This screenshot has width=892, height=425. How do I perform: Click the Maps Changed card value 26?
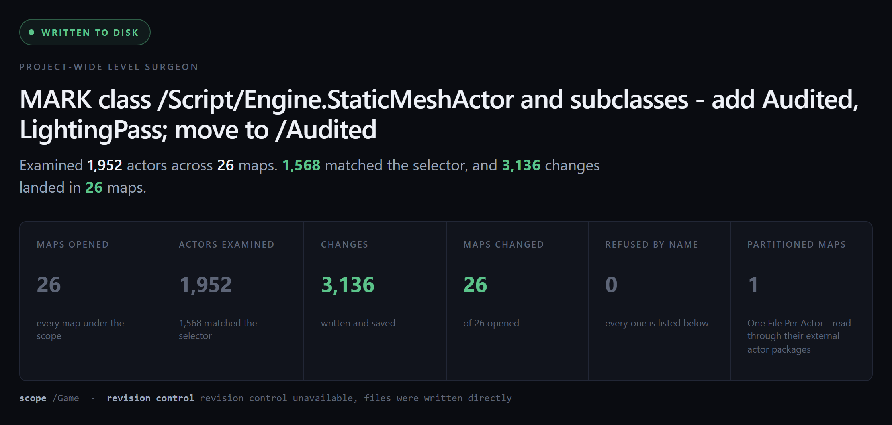(475, 285)
